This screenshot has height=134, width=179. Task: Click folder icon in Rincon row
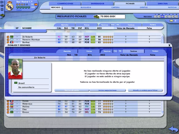[x=8, y=112]
